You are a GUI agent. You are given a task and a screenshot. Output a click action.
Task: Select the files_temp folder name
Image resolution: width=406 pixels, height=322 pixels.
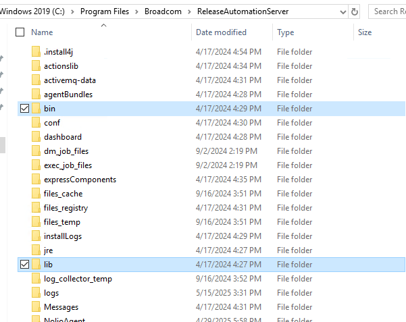coord(62,222)
